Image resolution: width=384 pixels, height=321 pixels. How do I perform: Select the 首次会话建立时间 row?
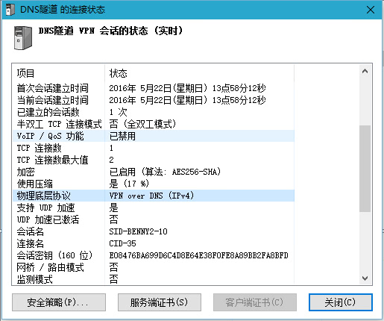tap(154, 88)
